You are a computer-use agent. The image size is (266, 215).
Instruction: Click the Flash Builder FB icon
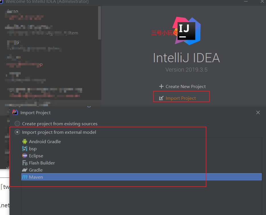click(25, 163)
